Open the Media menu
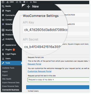The image size is (91, 94). [8, 6]
